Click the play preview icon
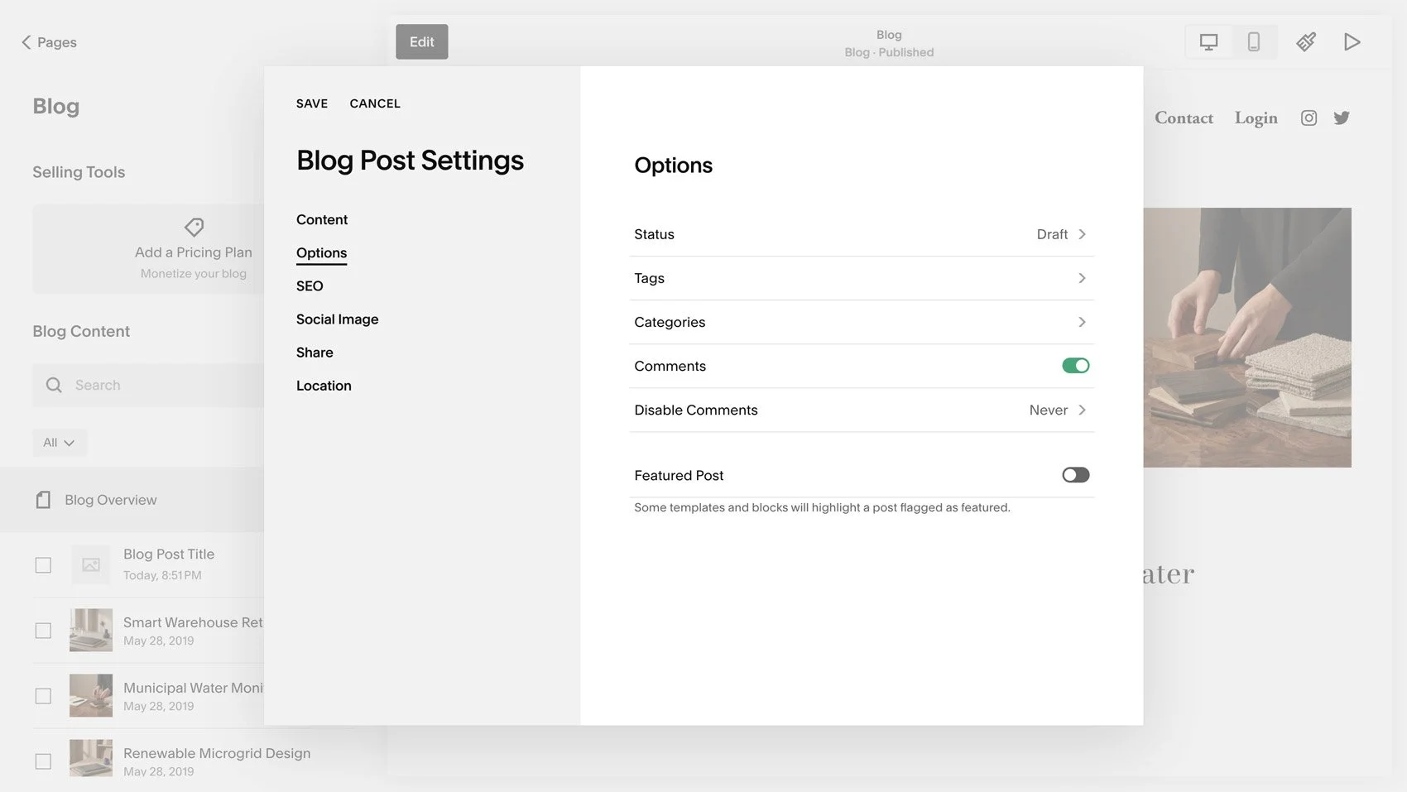 click(x=1352, y=42)
